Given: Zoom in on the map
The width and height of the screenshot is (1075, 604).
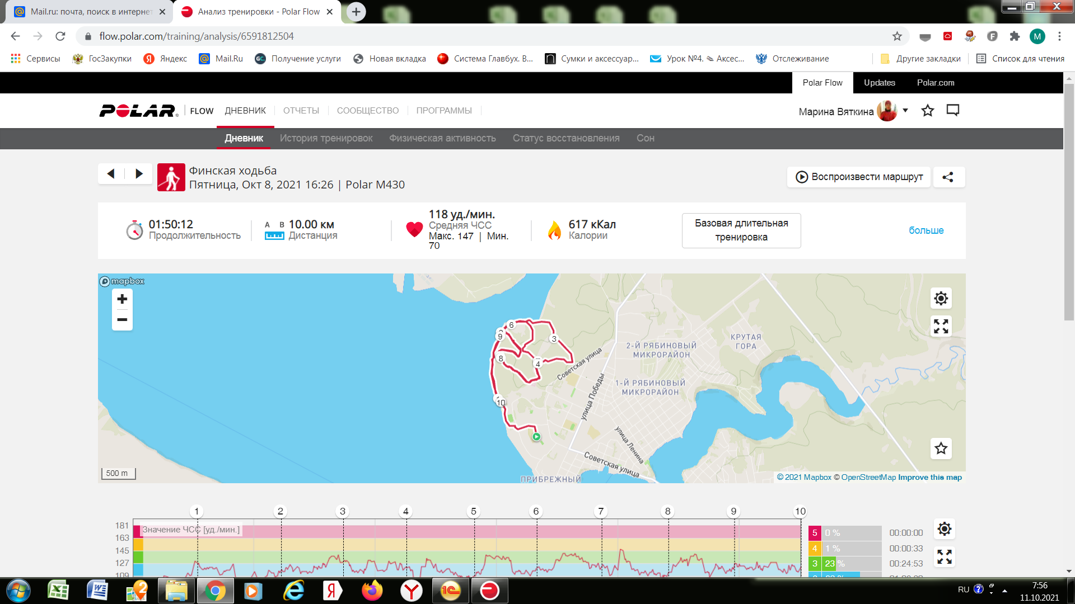Looking at the screenshot, I should pyautogui.click(x=122, y=299).
